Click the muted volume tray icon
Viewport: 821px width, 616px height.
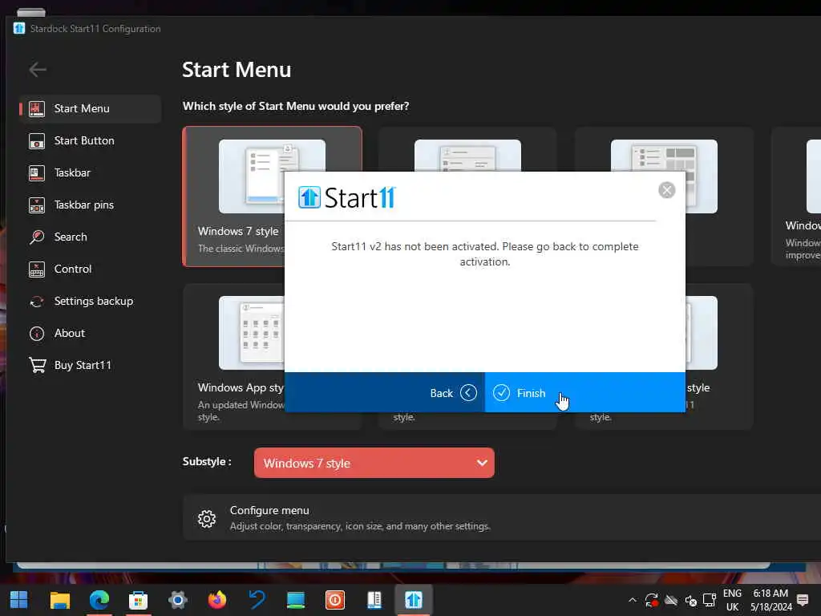point(690,600)
